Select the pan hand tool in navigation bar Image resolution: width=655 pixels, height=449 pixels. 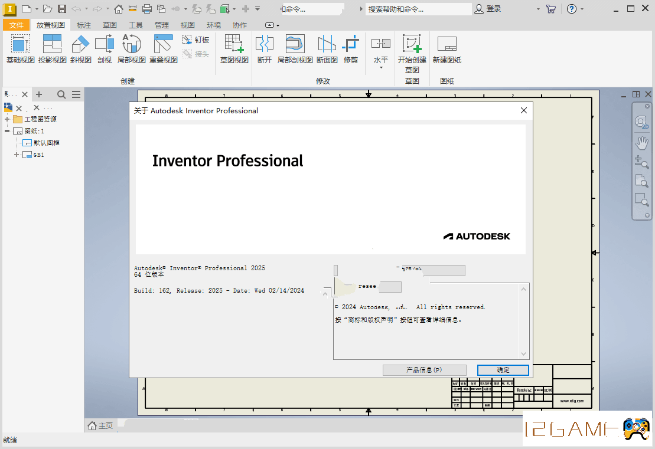[641, 142]
